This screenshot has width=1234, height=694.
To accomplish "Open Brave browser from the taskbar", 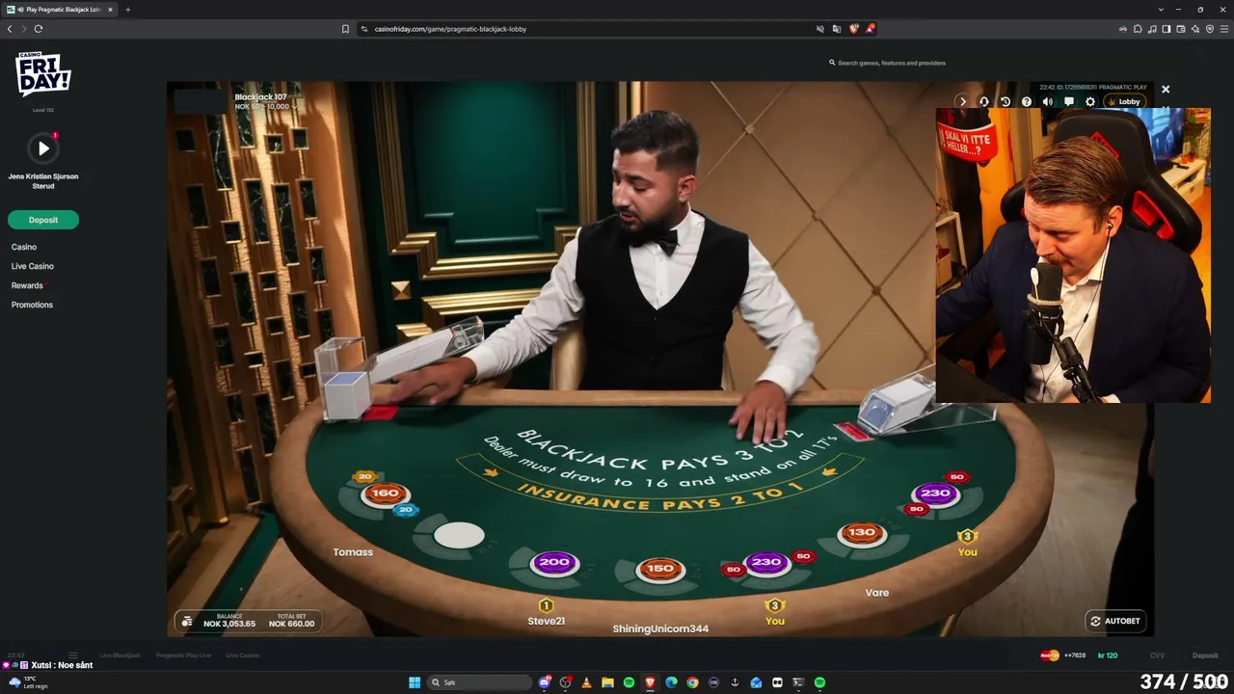I will click(x=650, y=682).
